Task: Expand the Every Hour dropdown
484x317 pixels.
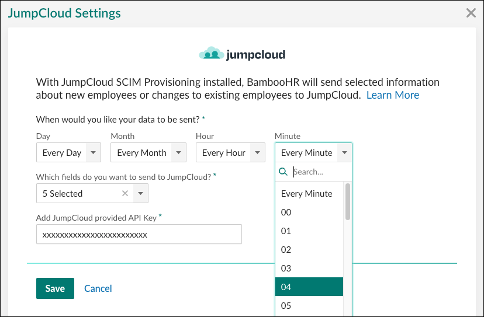Action: click(x=231, y=153)
